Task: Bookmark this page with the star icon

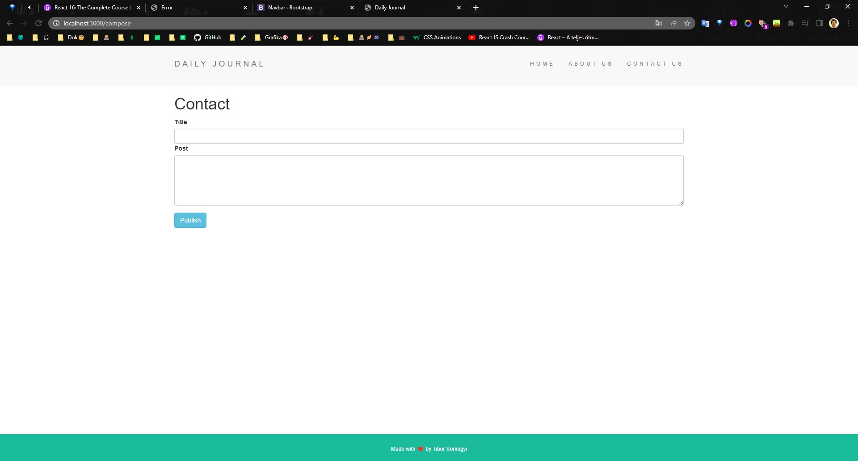Action: [687, 23]
